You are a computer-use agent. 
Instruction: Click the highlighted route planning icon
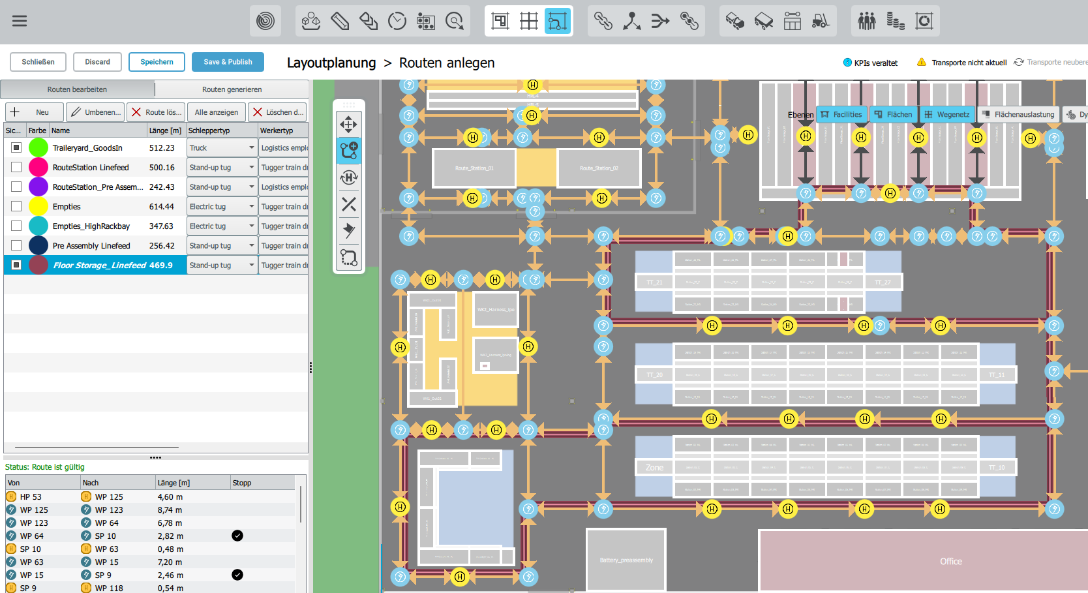click(558, 21)
